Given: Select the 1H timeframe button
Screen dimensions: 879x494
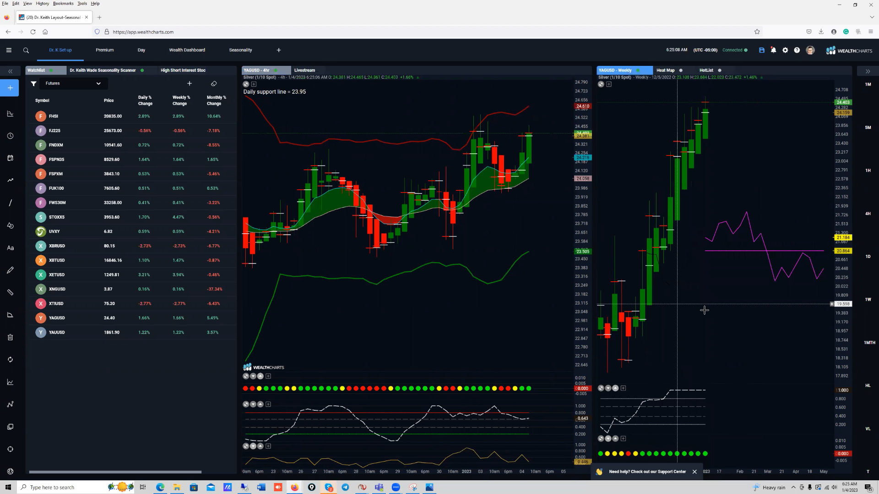Looking at the screenshot, I should point(868,171).
